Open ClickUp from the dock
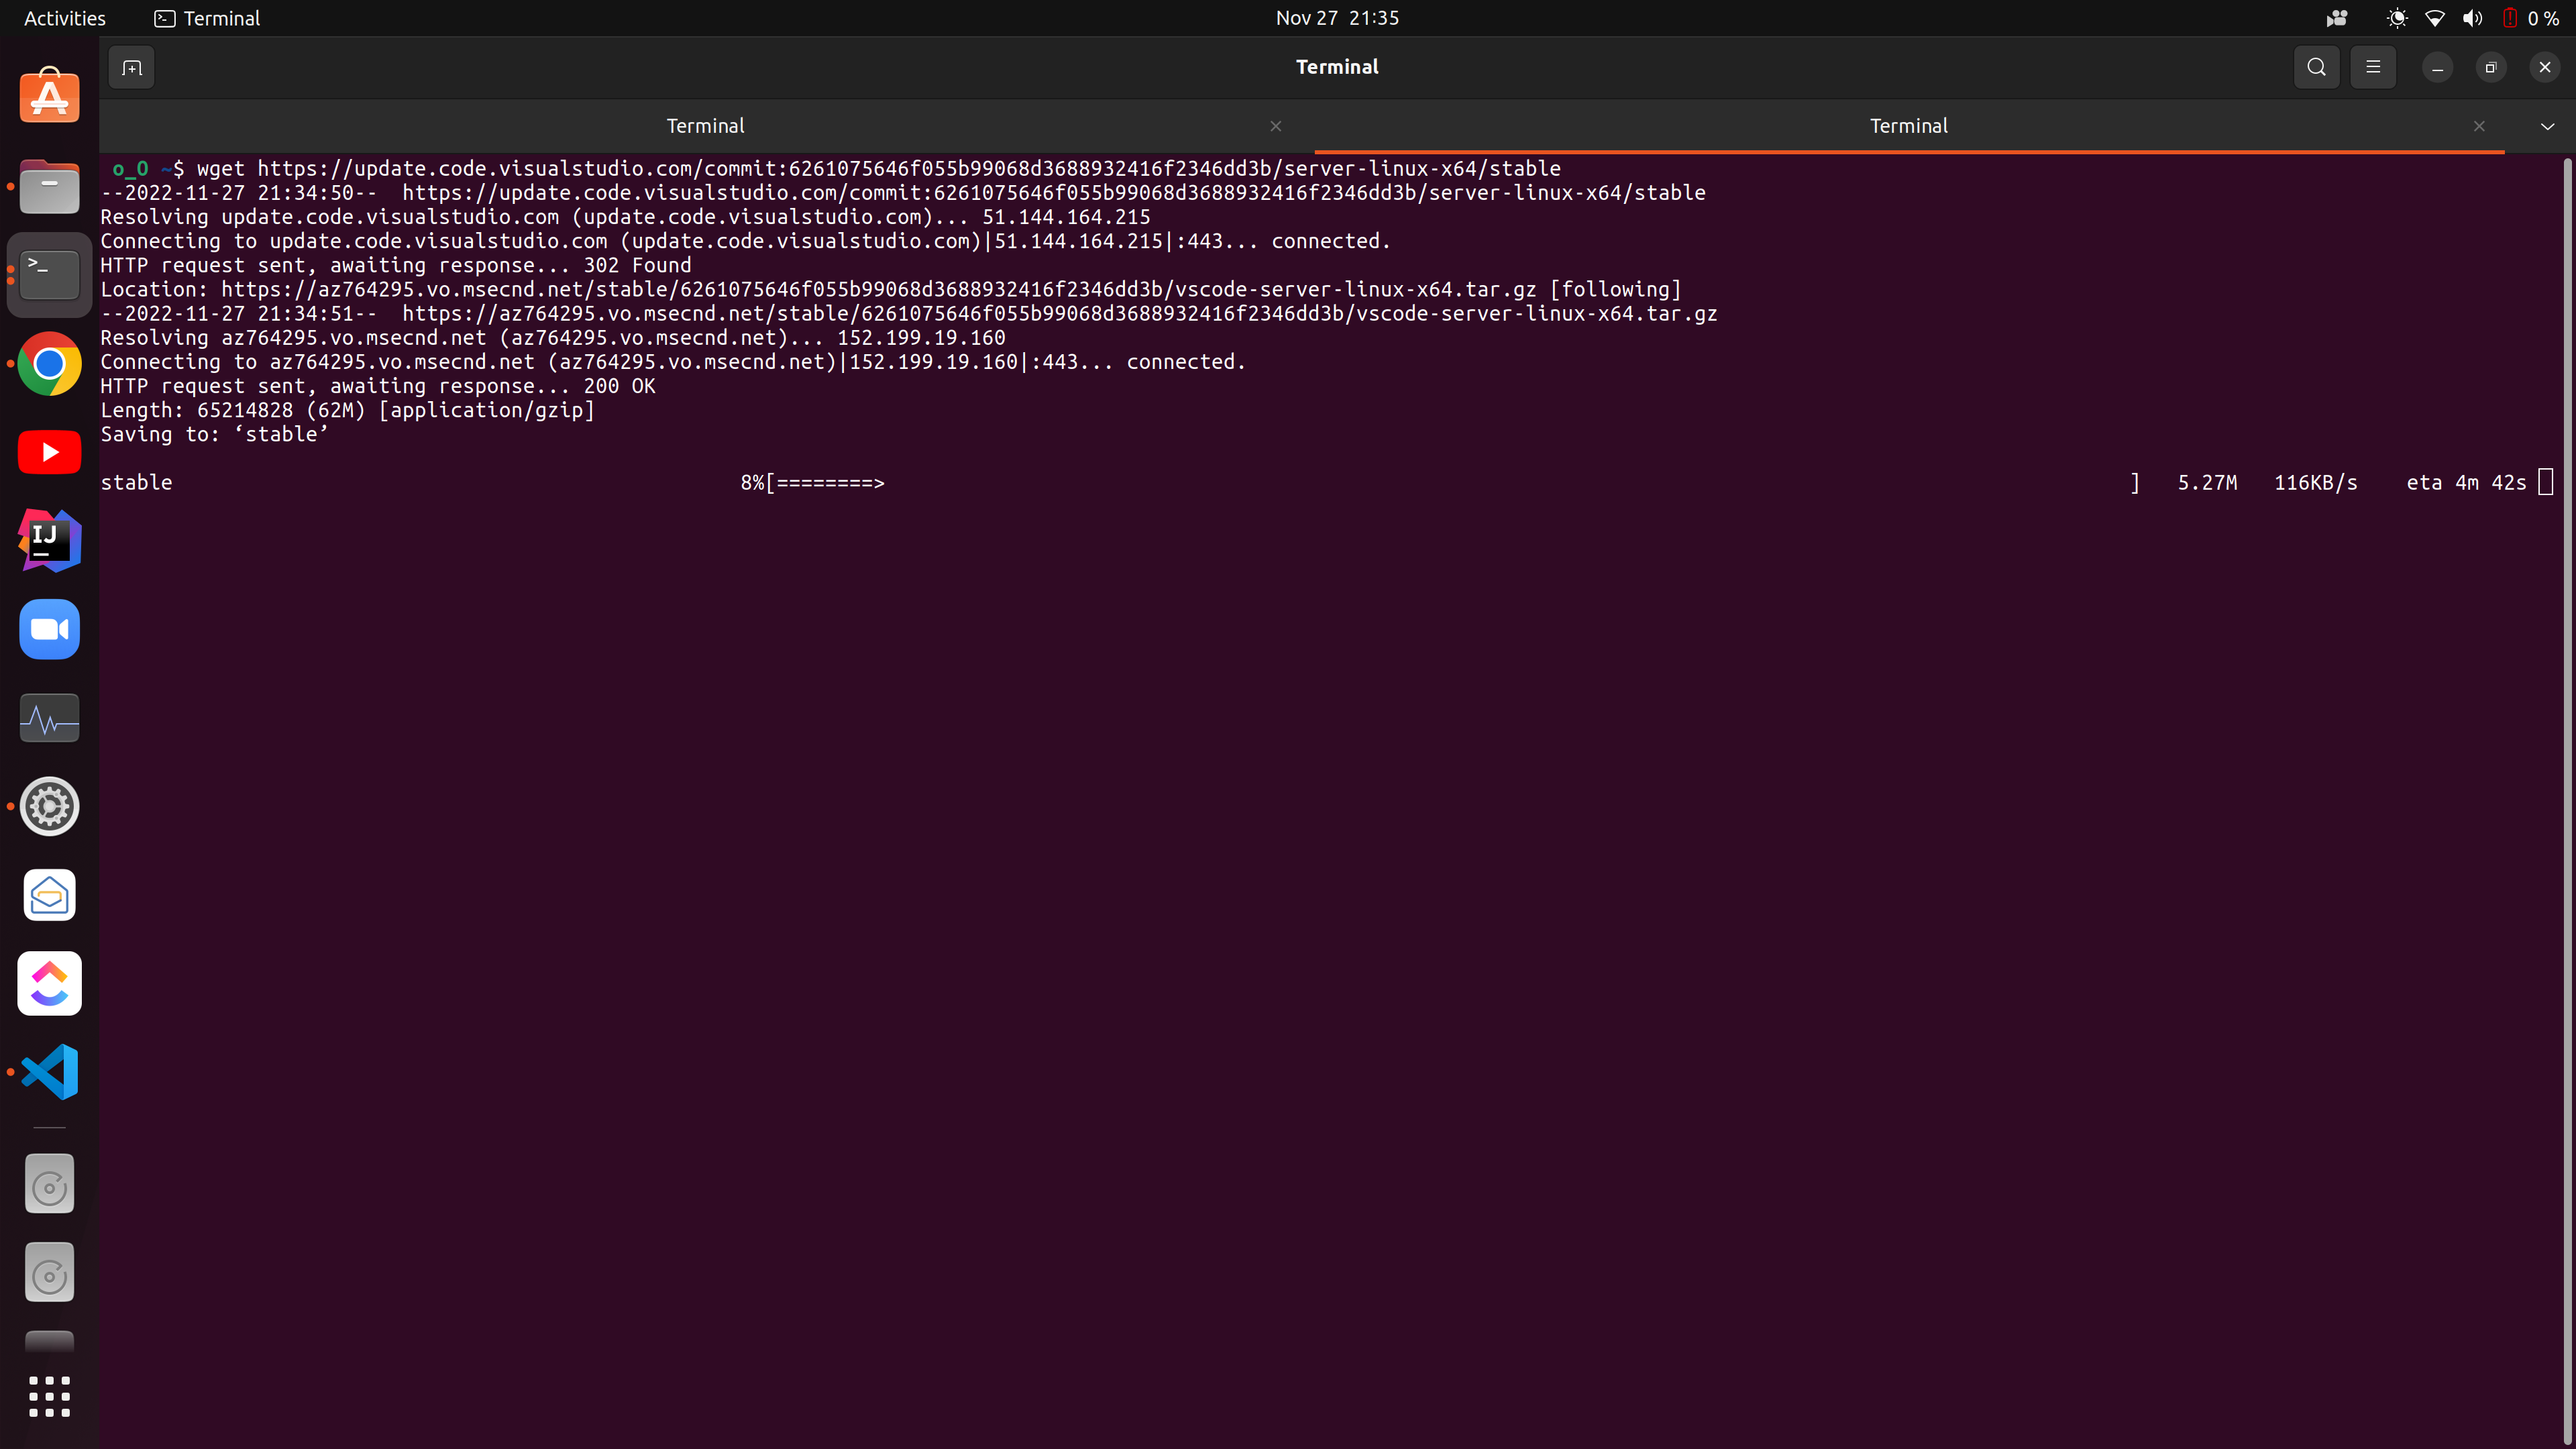 tap(49, 983)
